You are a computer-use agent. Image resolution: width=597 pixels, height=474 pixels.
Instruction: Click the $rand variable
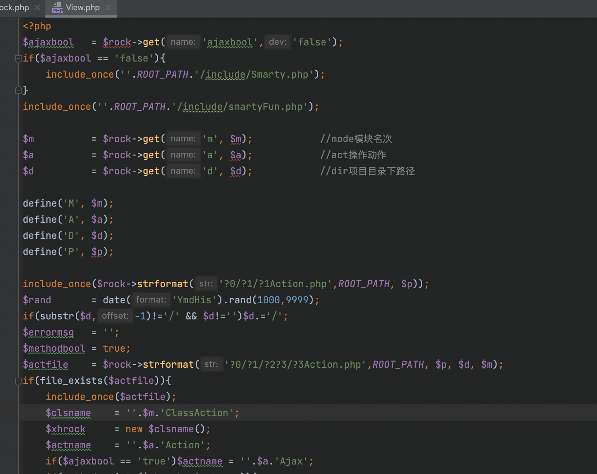coord(37,300)
